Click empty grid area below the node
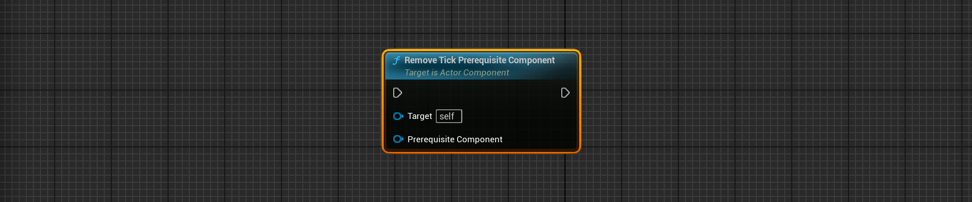Screen dimensions: 972x202 point(481,177)
